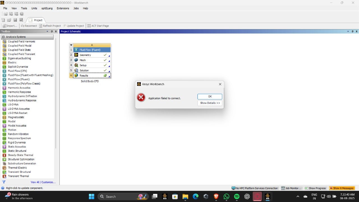Open the Extensions menu
This screenshot has height=202, width=359.
pos(63,8)
